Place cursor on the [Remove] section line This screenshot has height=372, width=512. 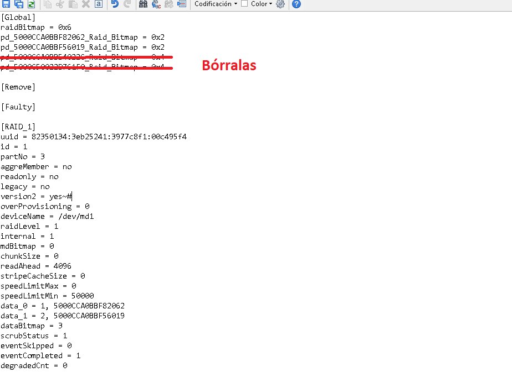click(18, 87)
